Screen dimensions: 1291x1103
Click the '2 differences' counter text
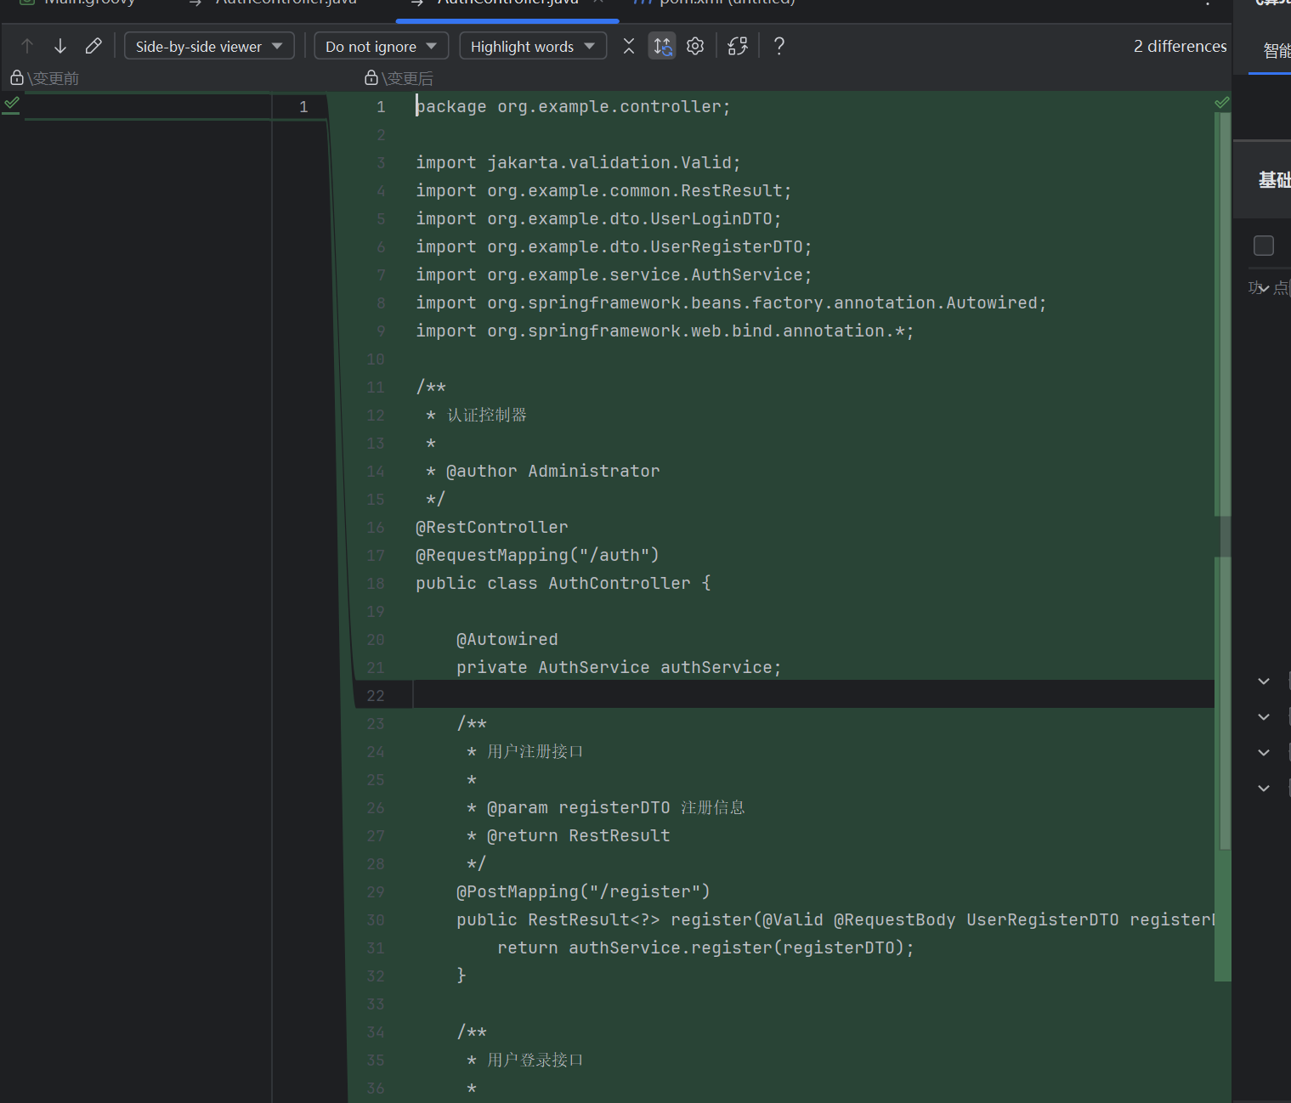1180,46
